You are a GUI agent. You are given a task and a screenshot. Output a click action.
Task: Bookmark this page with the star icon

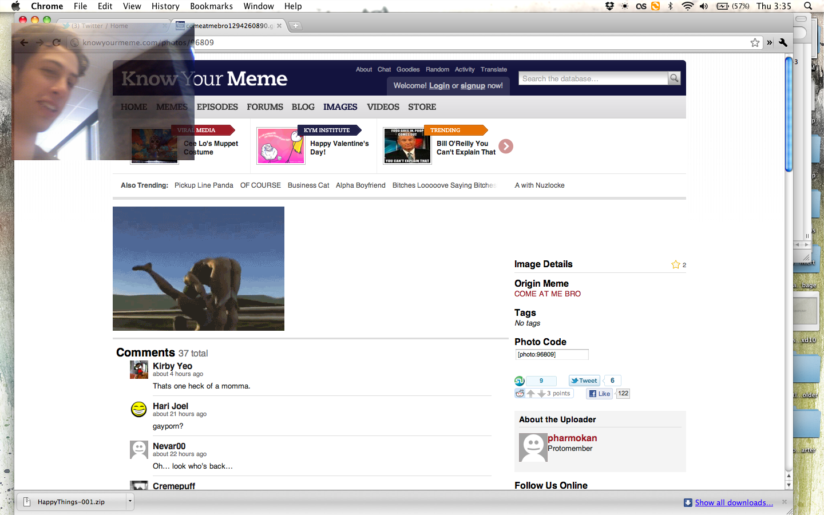[755, 42]
